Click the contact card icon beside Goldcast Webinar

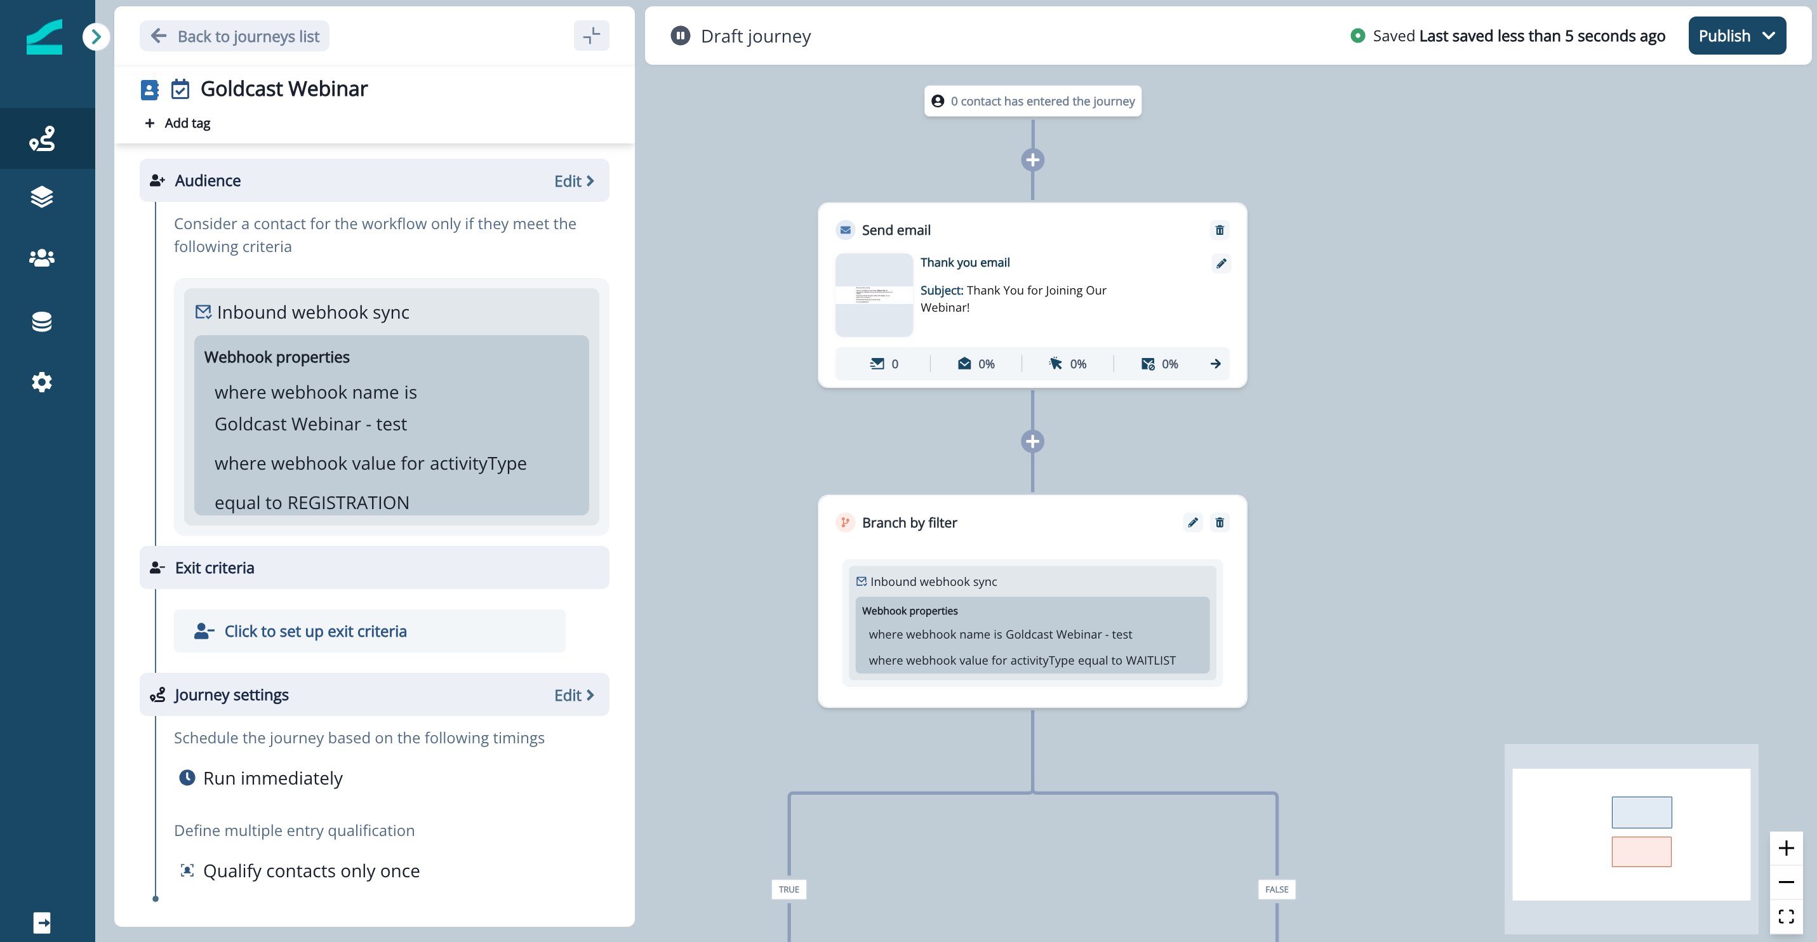pos(150,90)
